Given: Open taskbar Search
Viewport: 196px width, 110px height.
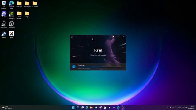Looking at the screenshot, I should [x=78, y=108].
